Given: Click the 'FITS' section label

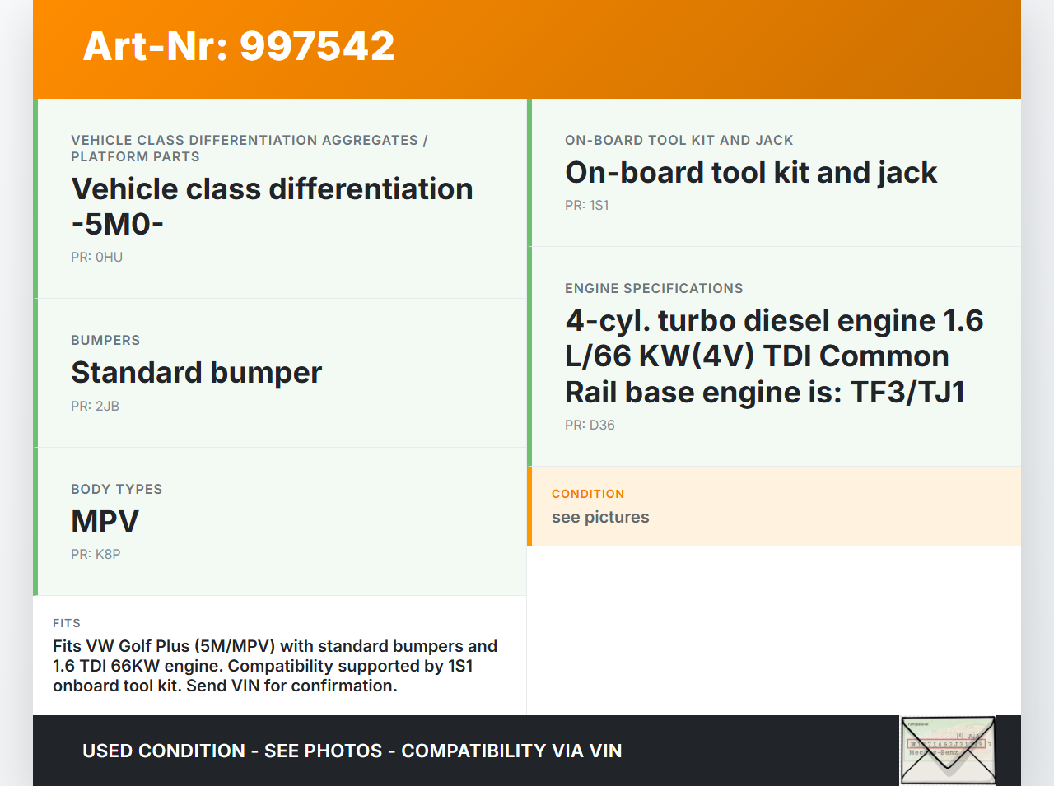Looking at the screenshot, I should tap(67, 623).
